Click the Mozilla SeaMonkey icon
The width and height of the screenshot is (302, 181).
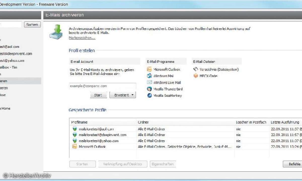[149, 96]
